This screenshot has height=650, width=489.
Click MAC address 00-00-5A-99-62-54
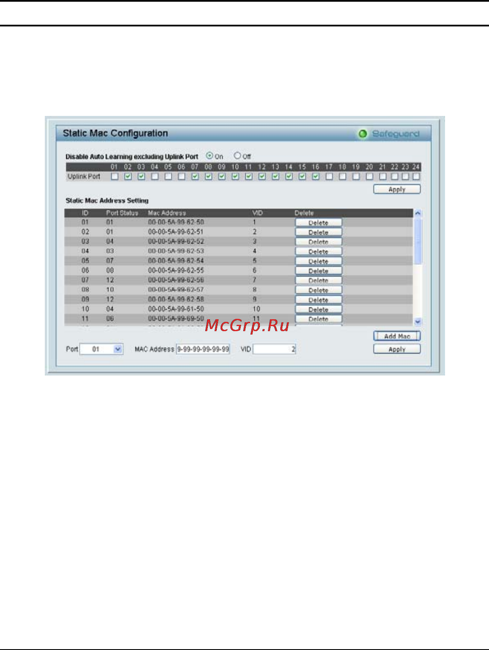point(176,260)
